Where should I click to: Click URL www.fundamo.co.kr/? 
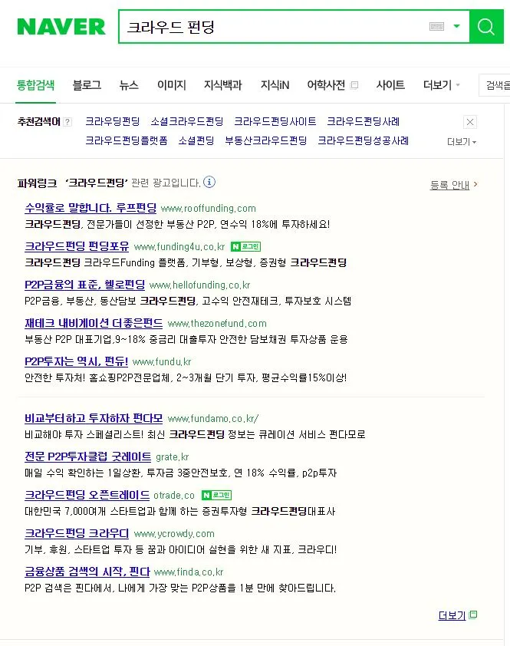pos(213,419)
